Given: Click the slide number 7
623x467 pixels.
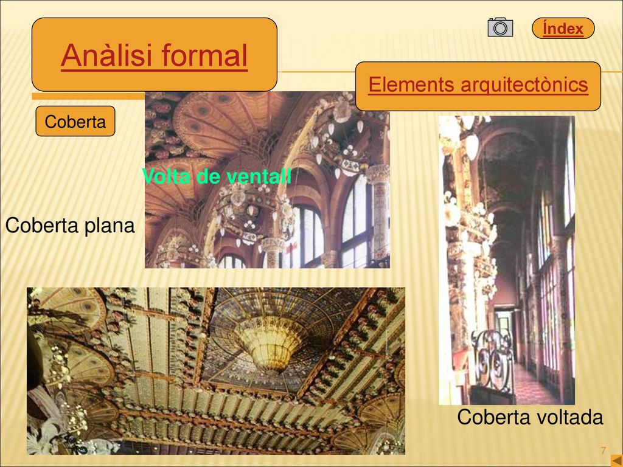Looking at the screenshot, I should pyautogui.click(x=603, y=451).
